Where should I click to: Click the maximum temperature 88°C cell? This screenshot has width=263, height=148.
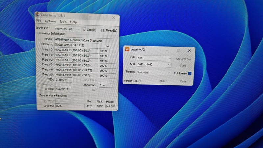click(x=100, y=106)
